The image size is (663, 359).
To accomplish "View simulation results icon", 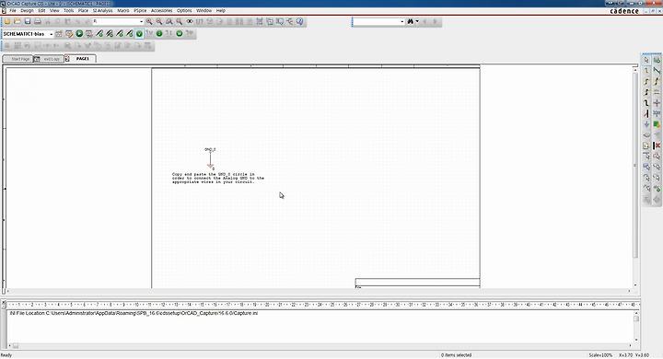I will click(89, 33).
